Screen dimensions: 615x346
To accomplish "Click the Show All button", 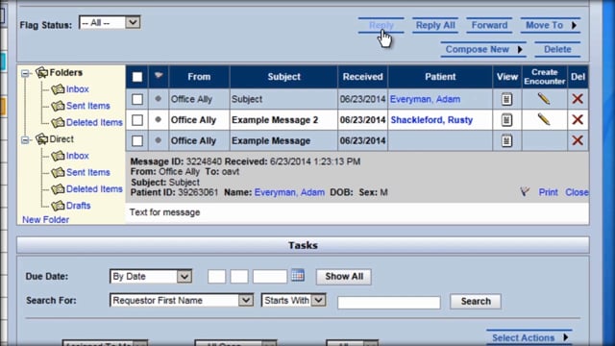I will click(x=344, y=277).
